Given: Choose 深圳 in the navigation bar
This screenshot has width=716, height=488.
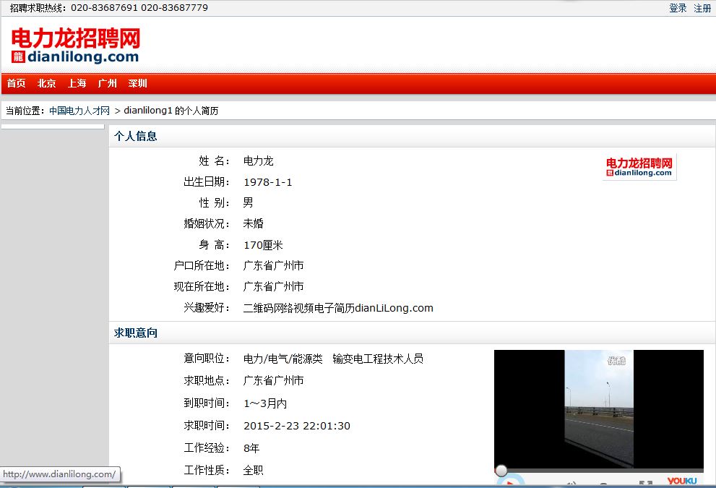Looking at the screenshot, I should click(x=138, y=83).
